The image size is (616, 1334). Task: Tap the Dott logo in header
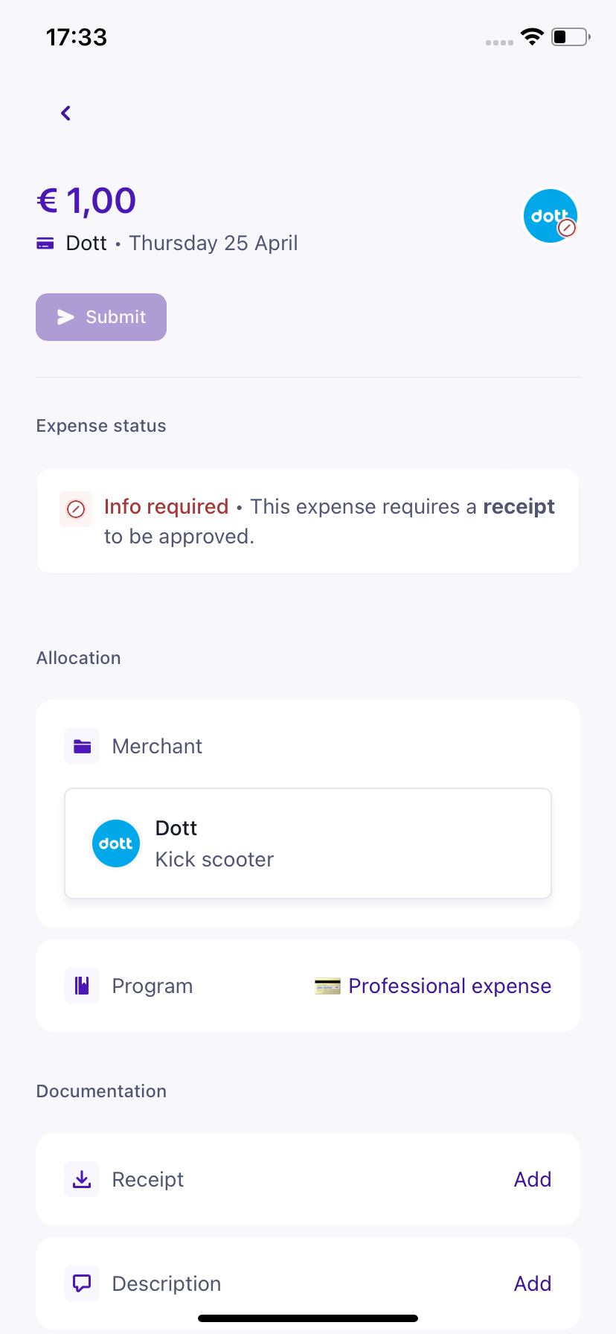click(x=550, y=216)
